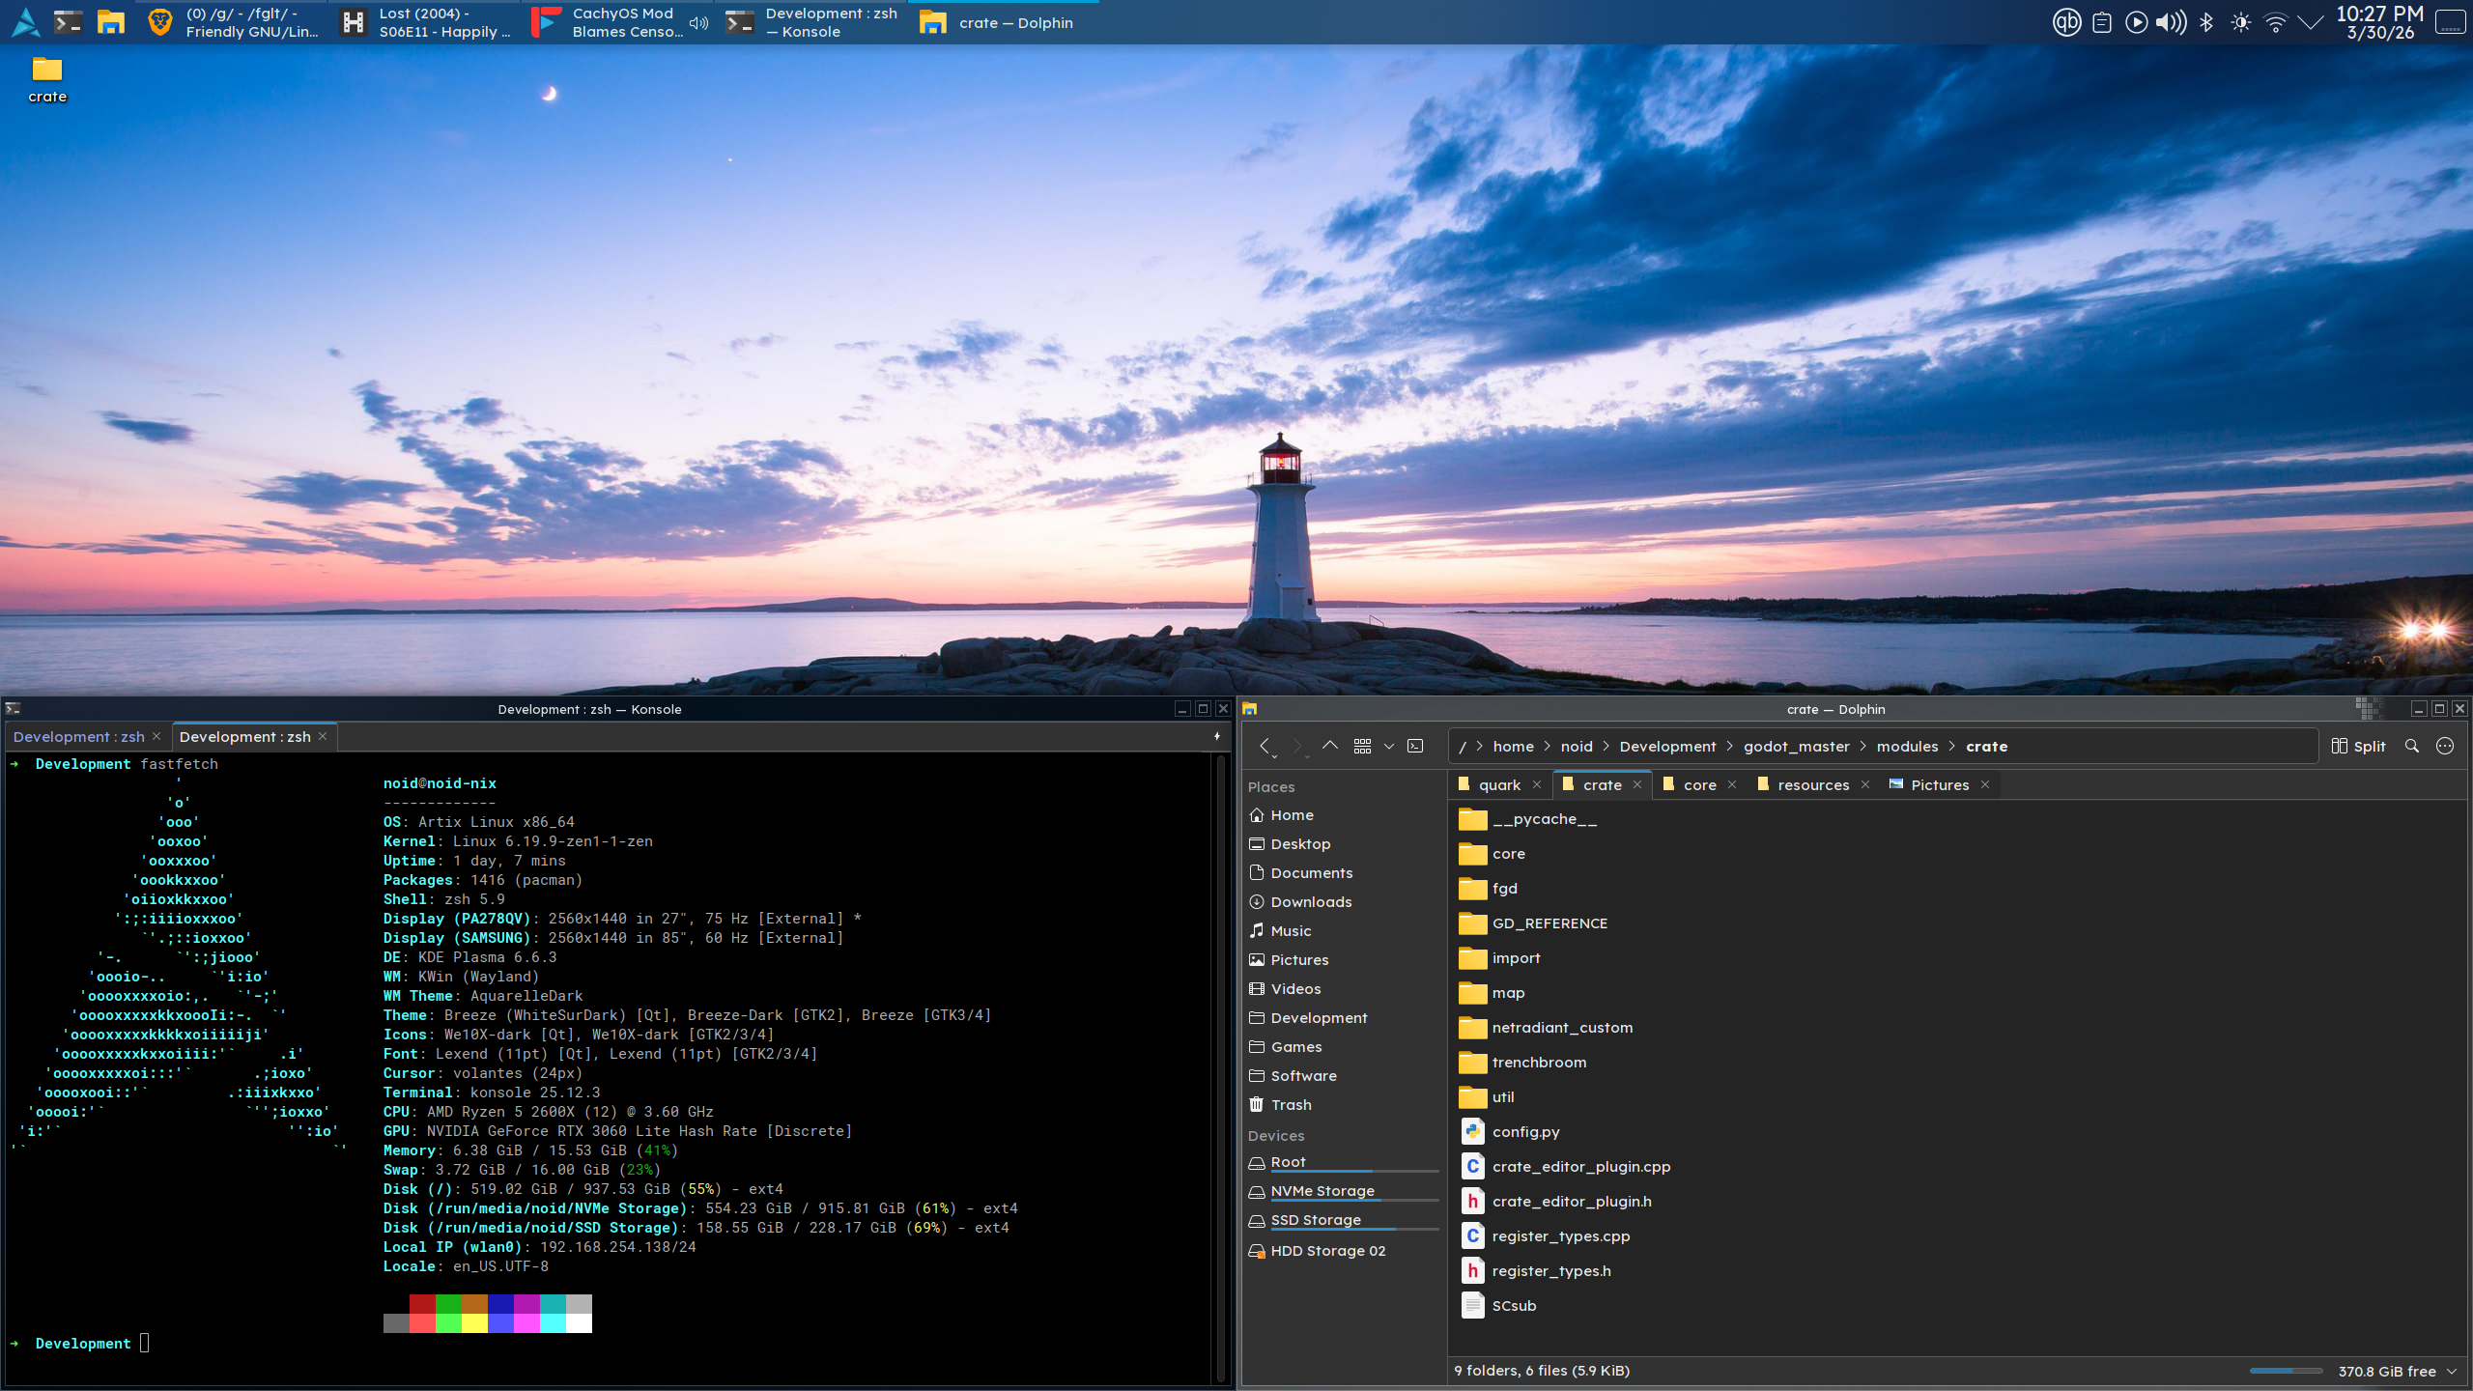Click the Bluetooth tray icon

tap(2206, 22)
